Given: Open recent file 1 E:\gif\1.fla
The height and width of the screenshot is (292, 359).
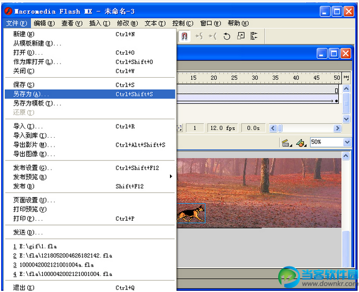Looking at the screenshot, I should click(90, 246).
